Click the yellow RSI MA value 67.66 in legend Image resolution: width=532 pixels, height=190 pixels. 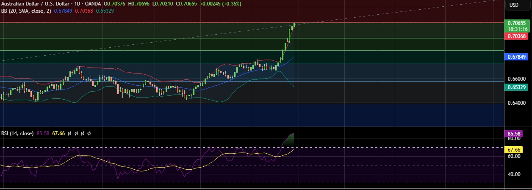point(58,133)
